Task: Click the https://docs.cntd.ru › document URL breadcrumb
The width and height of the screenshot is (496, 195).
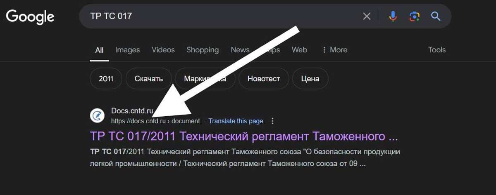Action: [x=155, y=121]
